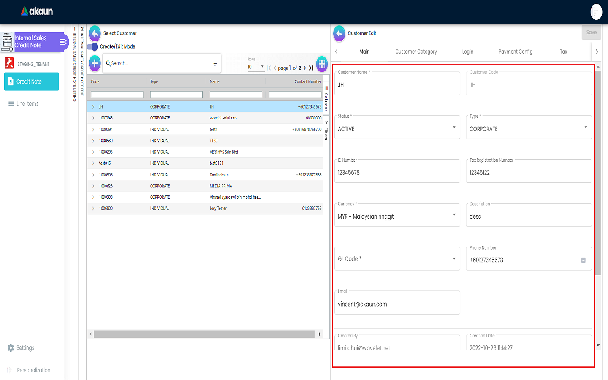Viewport: 608px width, 380px height.
Task: Click the Save button
Action: 591,33
